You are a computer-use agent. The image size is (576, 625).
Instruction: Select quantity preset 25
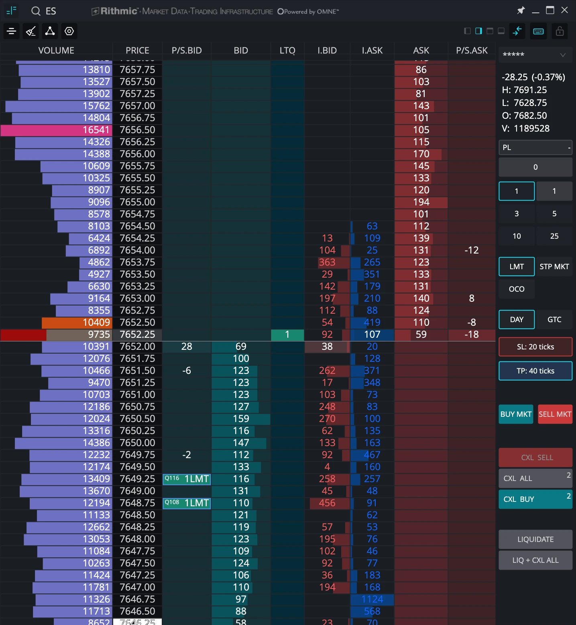(x=554, y=236)
